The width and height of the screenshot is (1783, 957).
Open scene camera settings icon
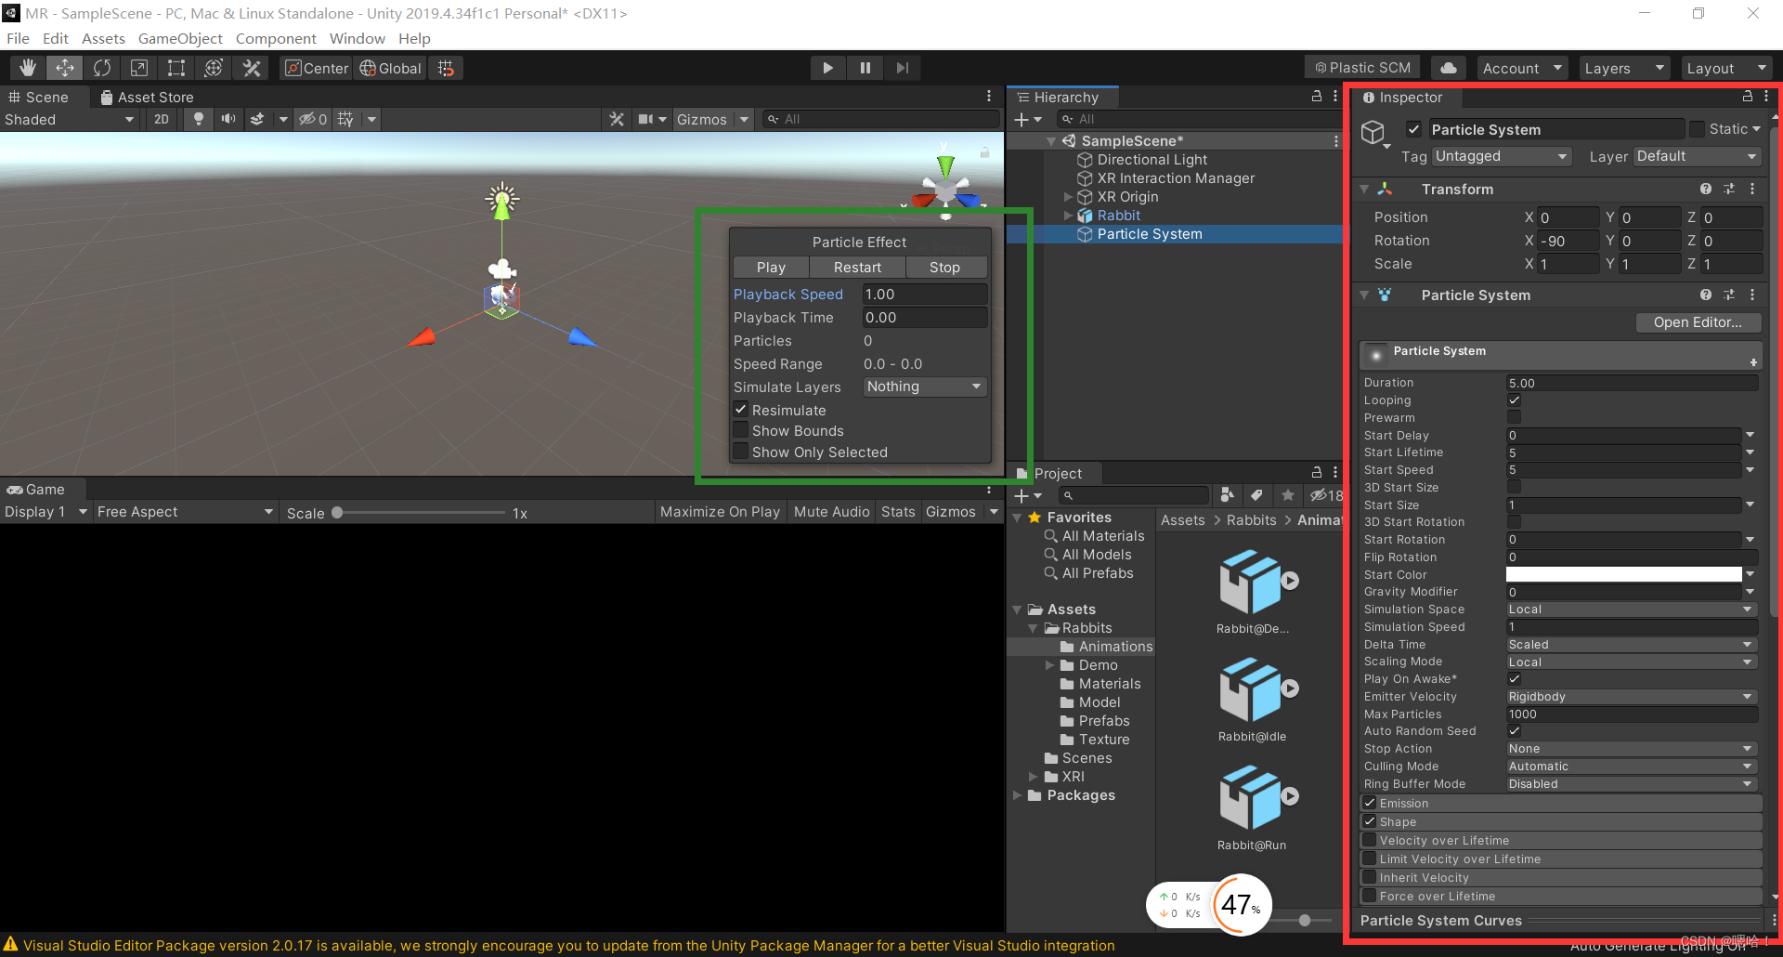coord(646,119)
